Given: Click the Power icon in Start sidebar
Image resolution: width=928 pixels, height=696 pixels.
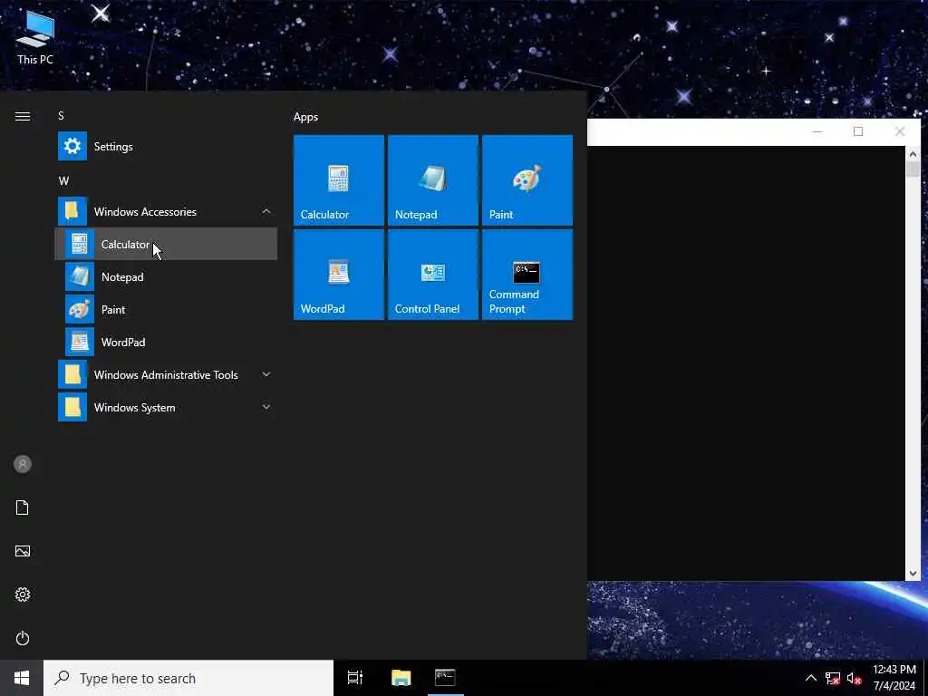Looking at the screenshot, I should pyautogui.click(x=23, y=638).
